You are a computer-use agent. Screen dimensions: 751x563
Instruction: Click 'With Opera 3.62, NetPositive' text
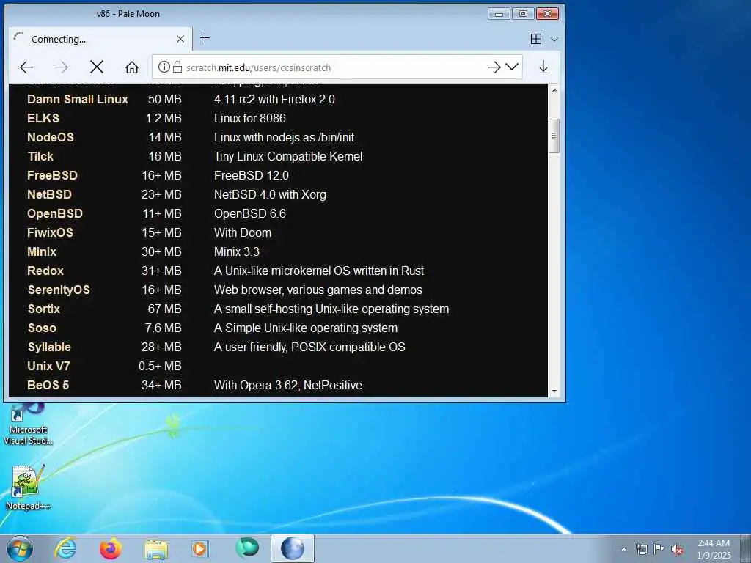tap(287, 386)
